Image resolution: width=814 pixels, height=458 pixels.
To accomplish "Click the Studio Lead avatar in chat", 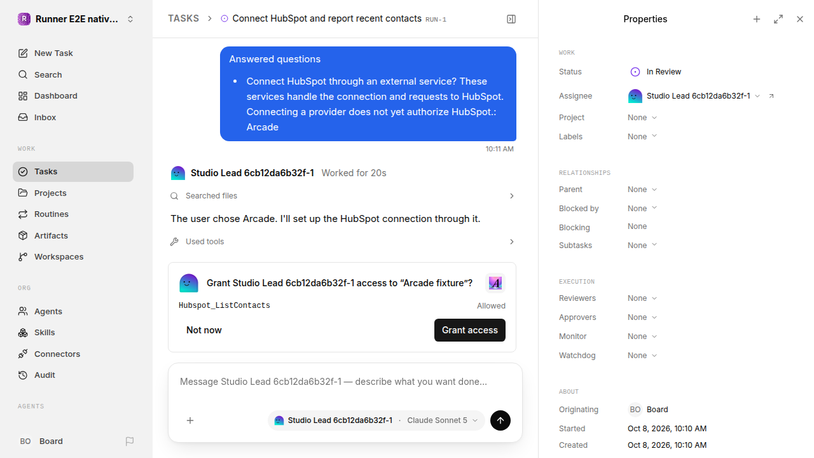I will (x=178, y=173).
